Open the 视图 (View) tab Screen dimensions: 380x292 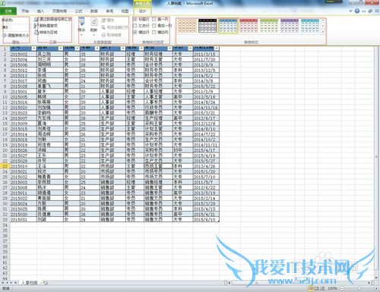point(125,11)
